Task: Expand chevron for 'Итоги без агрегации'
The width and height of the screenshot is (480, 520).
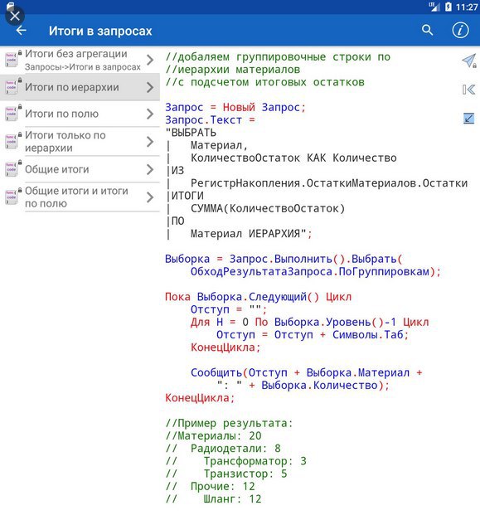Action: coord(150,60)
